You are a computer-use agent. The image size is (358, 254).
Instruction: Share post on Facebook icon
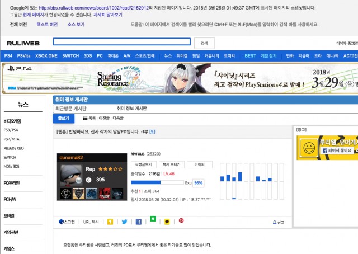point(139,222)
